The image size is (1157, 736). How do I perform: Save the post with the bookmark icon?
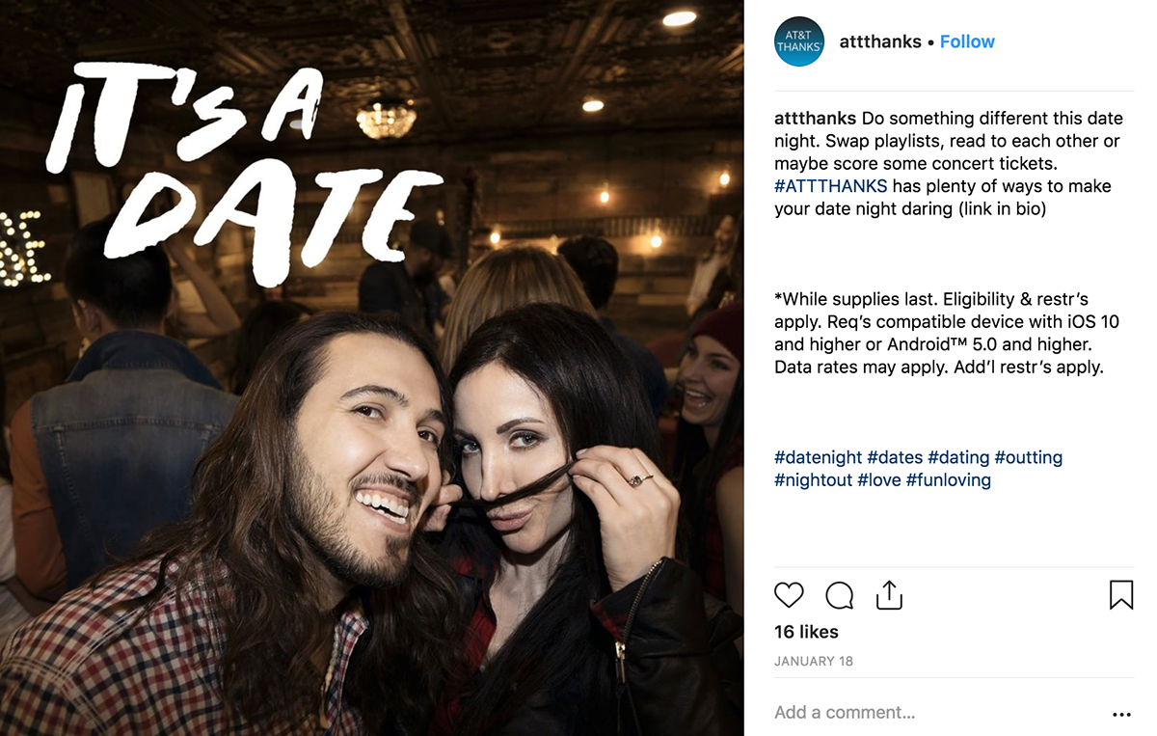tap(1121, 594)
